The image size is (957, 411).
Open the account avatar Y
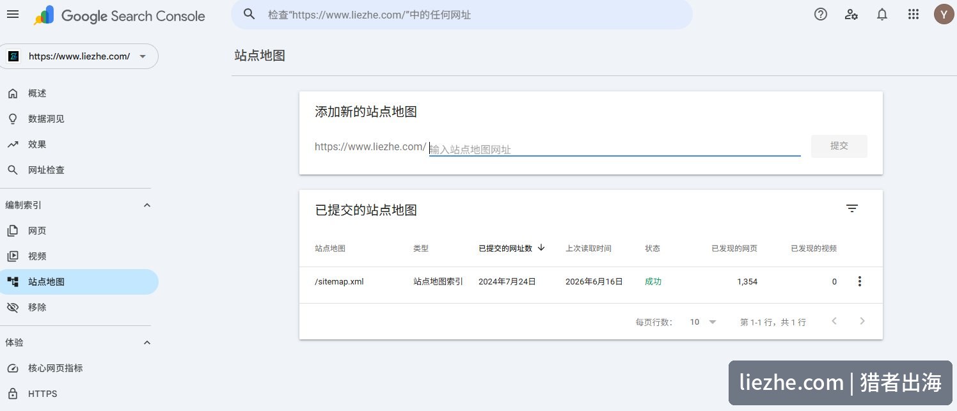pyautogui.click(x=944, y=14)
